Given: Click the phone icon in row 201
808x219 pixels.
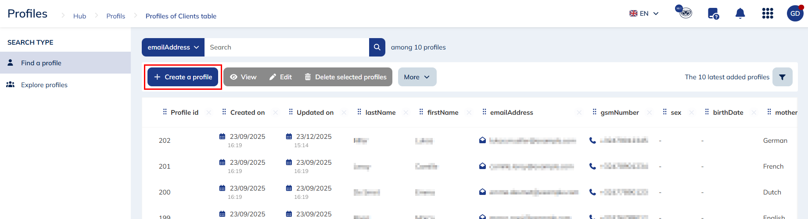Looking at the screenshot, I should pos(593,166).
